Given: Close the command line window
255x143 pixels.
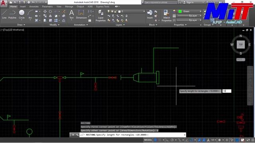Looking at the screenshot, I should tap(73, 135).
